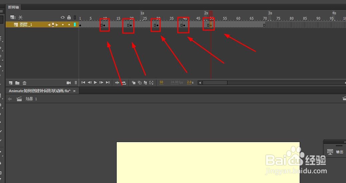The width and height of the screenshot is (346, 183).
Task: Step forward one frame
Action: tap(102, 83)
